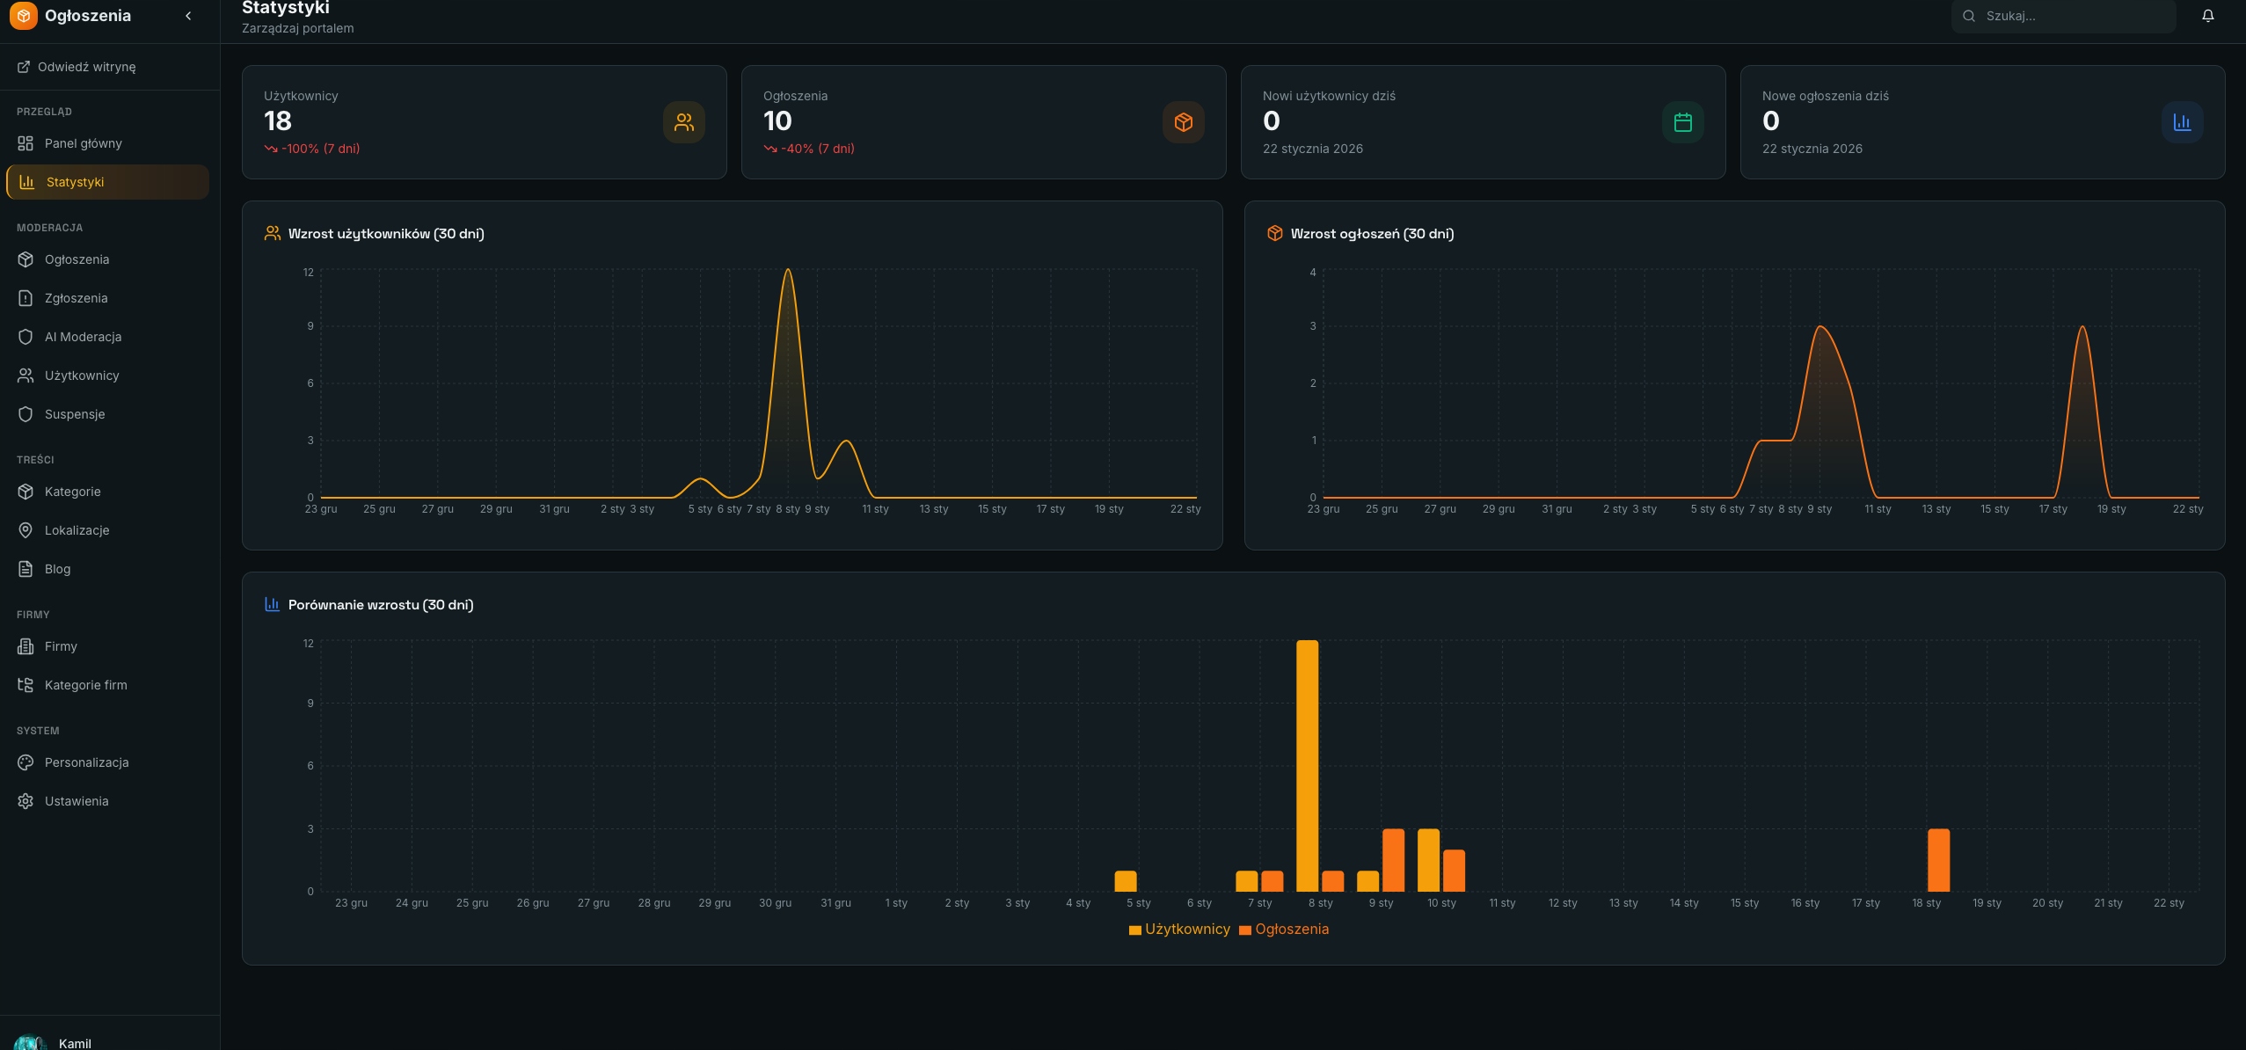
Task: Toggle the Użytkownicy legend series in comparison chart
Action: pyautogui.click(x=1179, y=930)
